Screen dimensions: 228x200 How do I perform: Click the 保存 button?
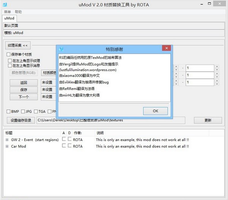pos(24,90)
